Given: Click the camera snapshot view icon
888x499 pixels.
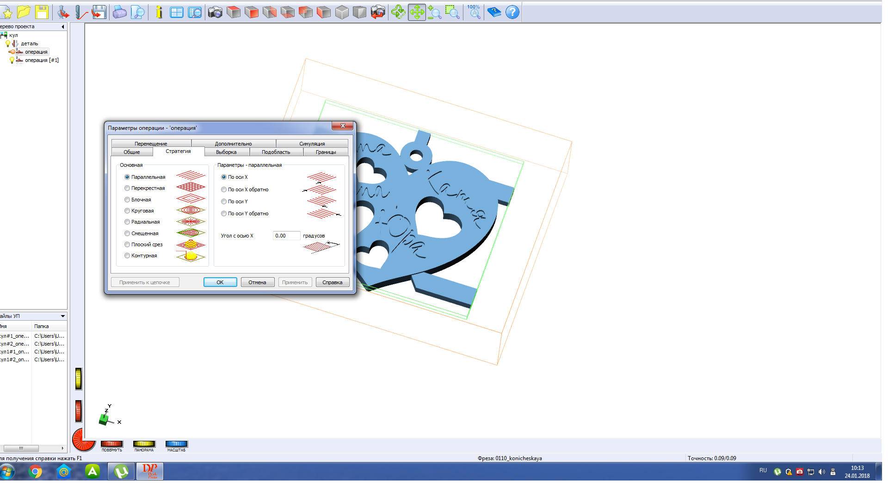Looking at the screenshot, I should (215, 12).
